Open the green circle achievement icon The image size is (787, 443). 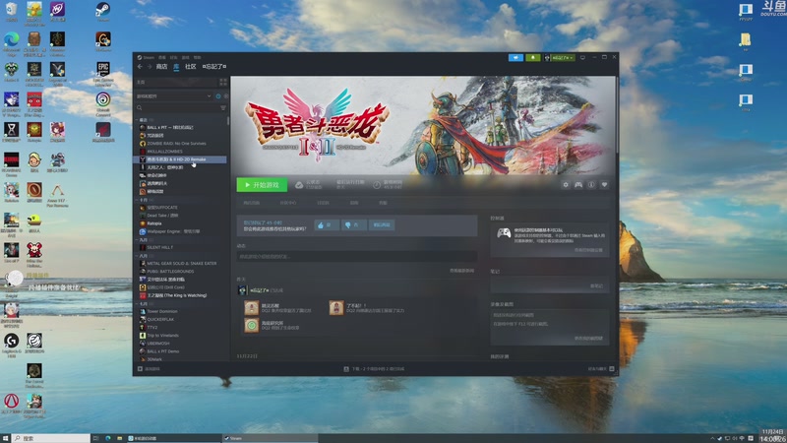(252, 326)
